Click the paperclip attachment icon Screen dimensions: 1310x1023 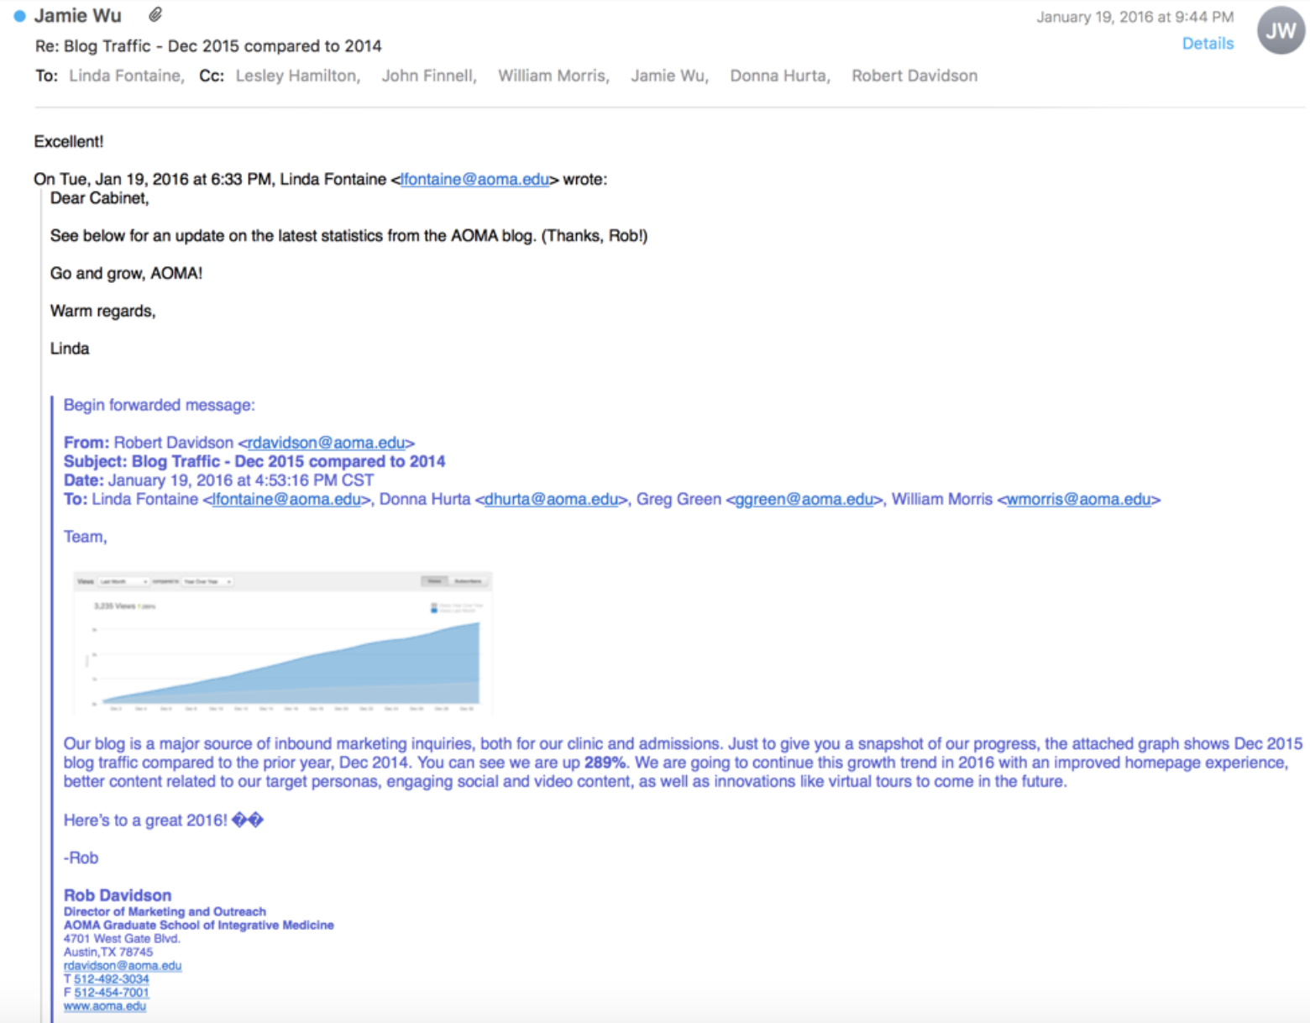tap(155, 15)
